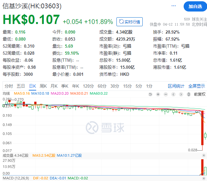
Task: Switch to the 30分 chart tab
Action: point(115,86)
